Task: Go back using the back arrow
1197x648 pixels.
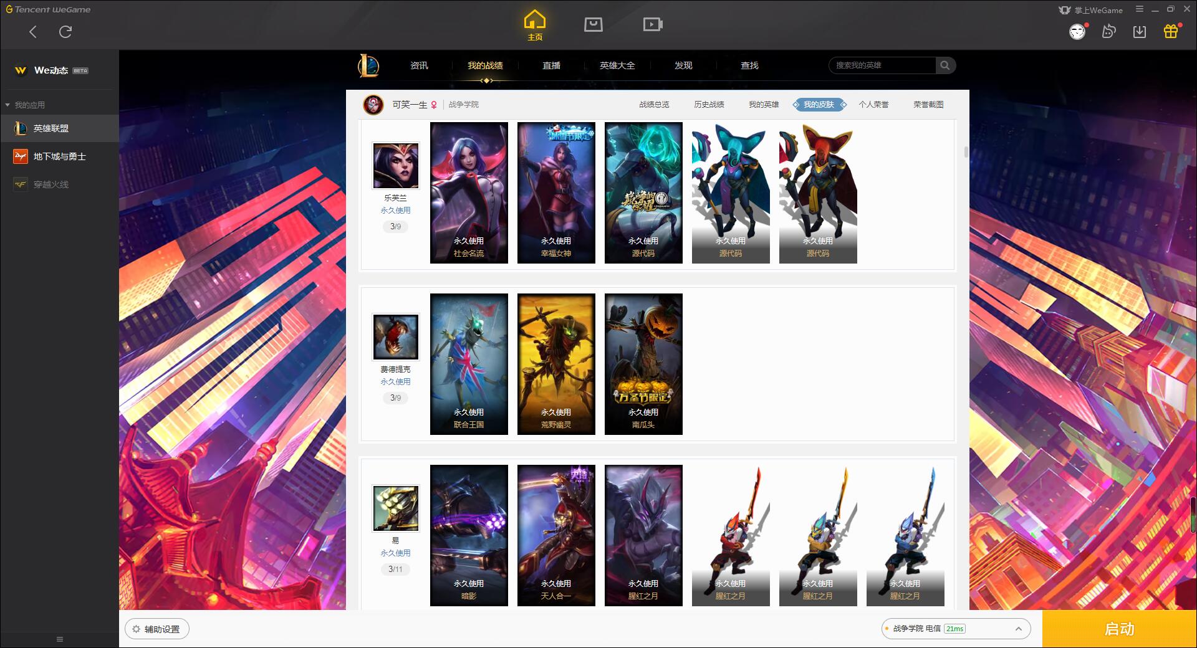Action: click(33, 31)
